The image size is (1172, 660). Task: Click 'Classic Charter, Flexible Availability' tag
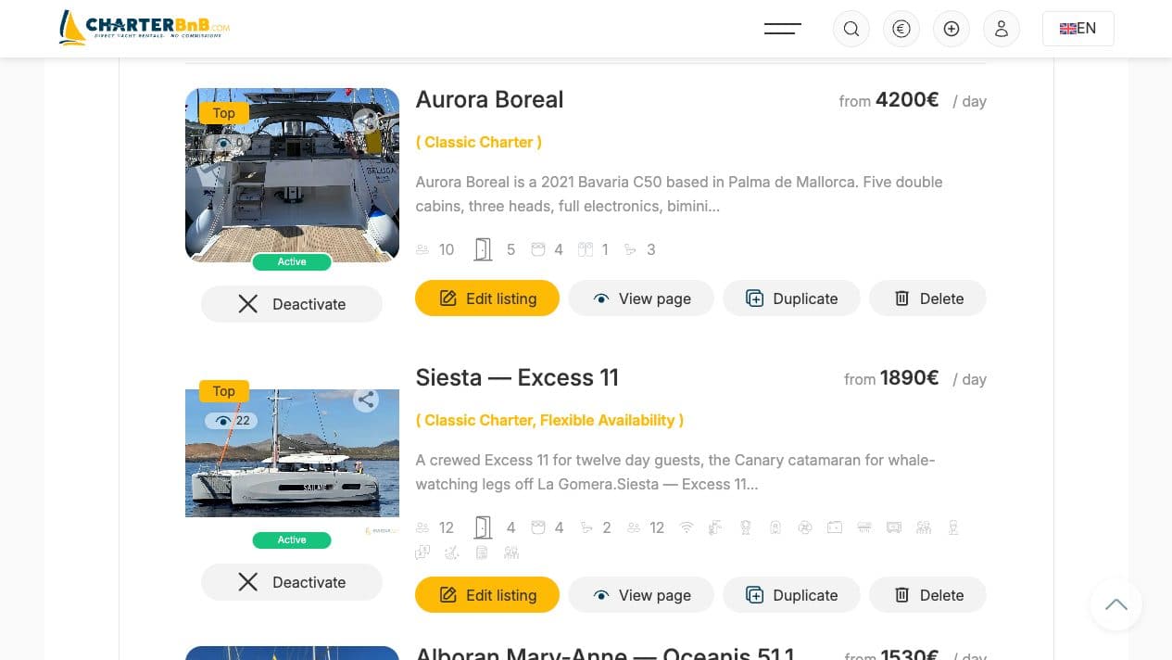(549, 420)
